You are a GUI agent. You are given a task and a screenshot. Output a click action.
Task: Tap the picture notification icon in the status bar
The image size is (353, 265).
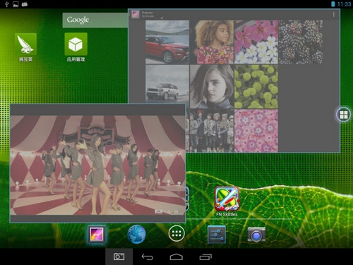[16, 4]
